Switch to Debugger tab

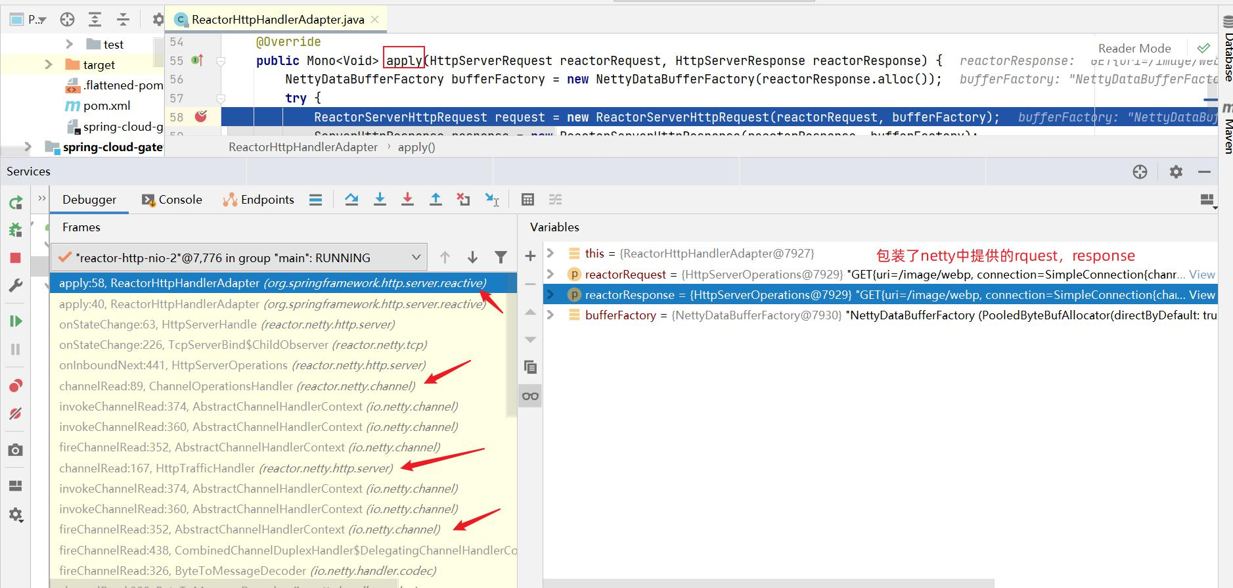pos(89,200)
